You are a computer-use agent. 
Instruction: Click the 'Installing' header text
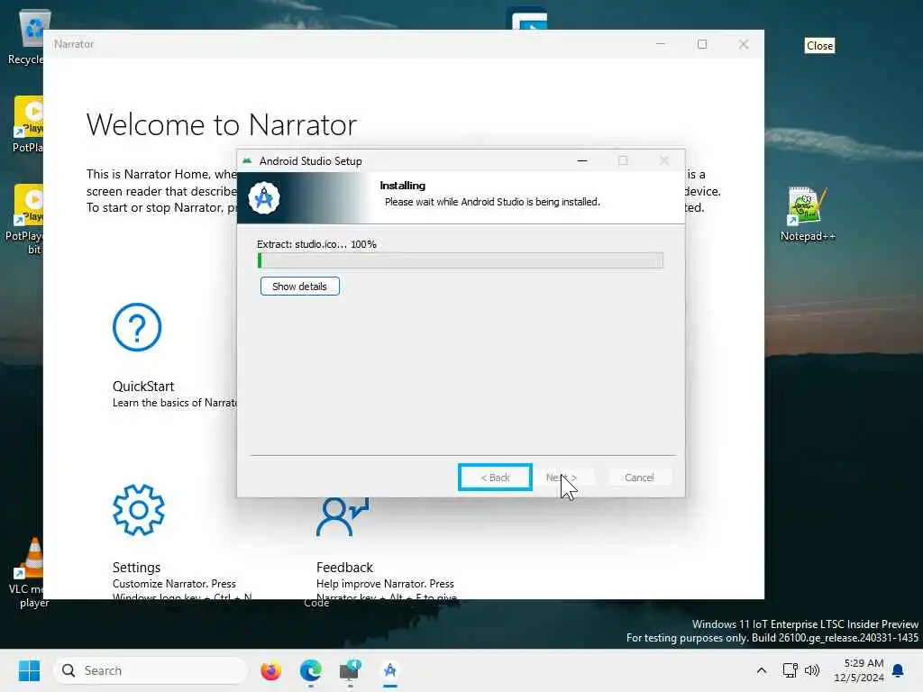tap(403, 186)
